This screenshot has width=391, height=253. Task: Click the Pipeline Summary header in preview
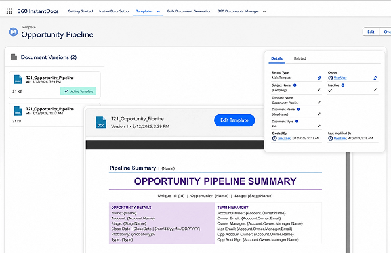coord(133,168)
